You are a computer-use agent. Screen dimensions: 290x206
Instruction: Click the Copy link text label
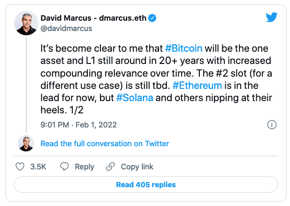coord(137,166)
